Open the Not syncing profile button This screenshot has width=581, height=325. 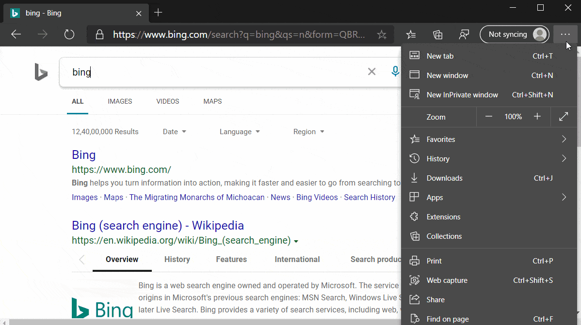point(514,34)
